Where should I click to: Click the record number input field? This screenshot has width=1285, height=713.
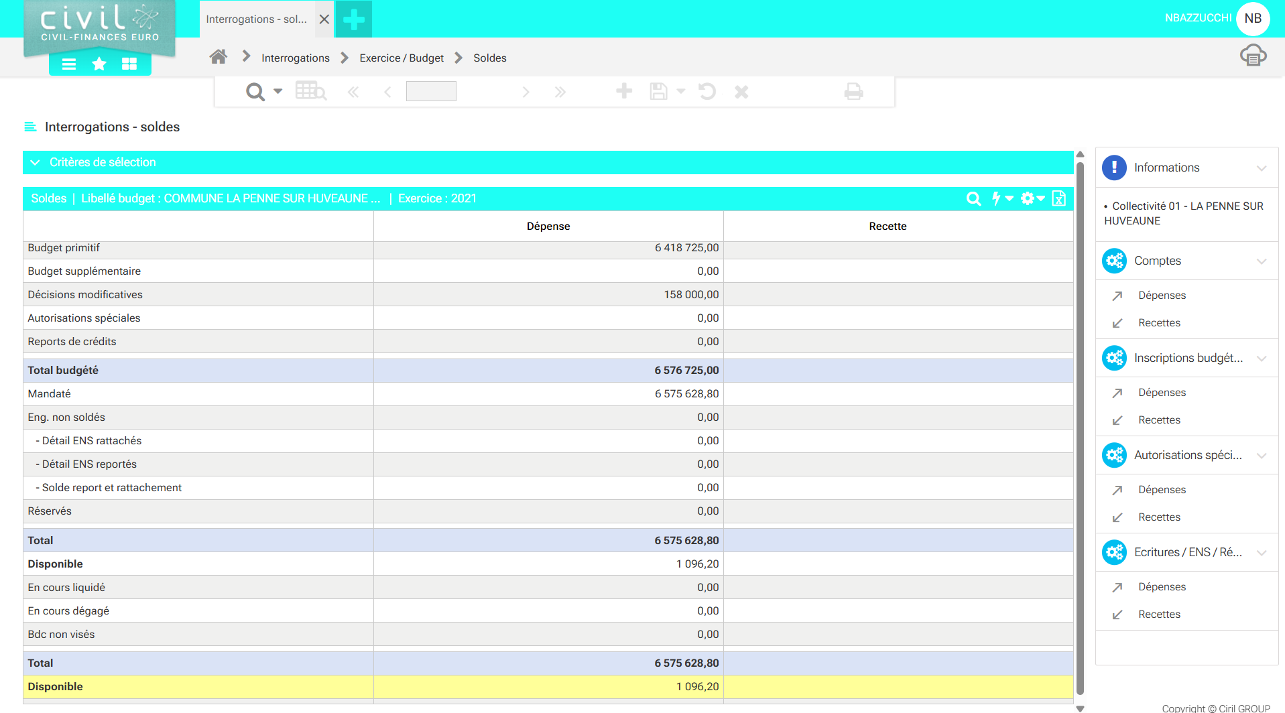(x=431, y=91)
